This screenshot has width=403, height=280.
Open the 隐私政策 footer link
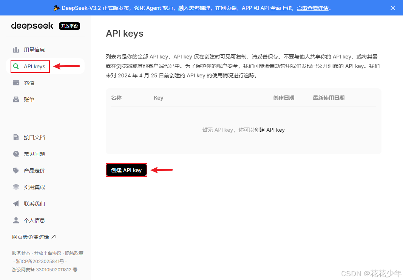click(74, 253)
